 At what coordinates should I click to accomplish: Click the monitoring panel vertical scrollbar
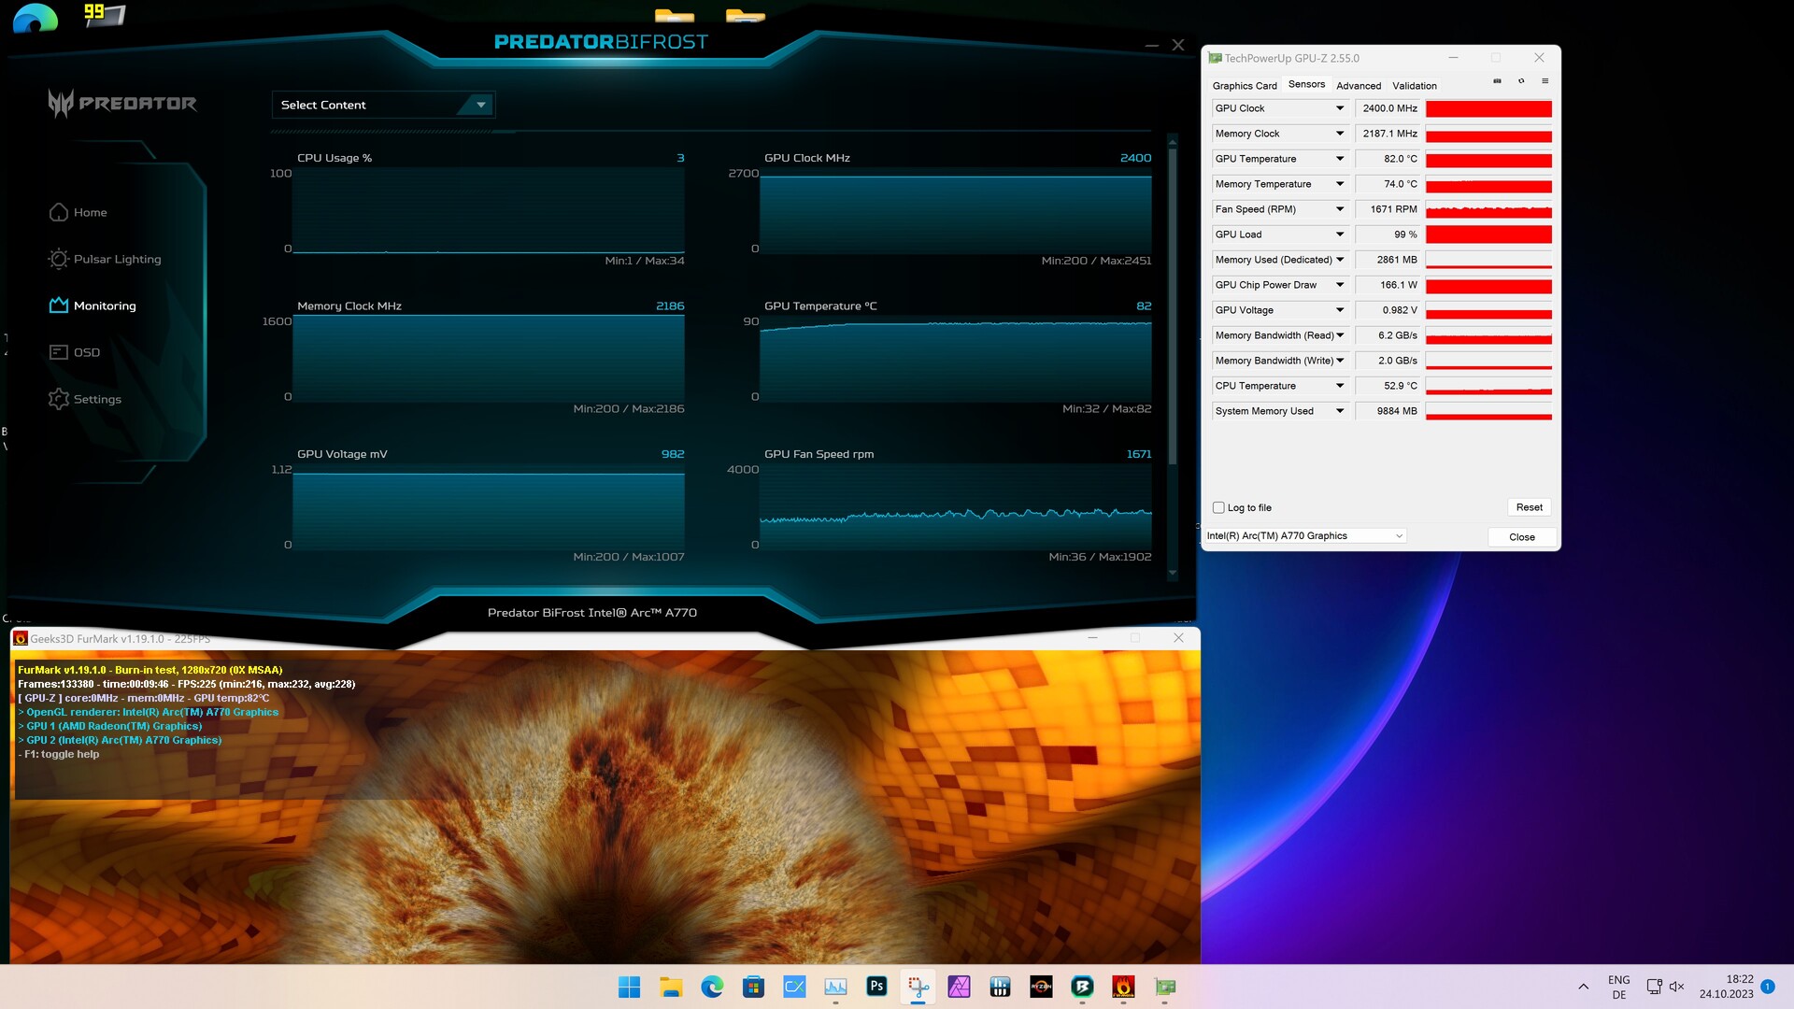(1173, 308)
